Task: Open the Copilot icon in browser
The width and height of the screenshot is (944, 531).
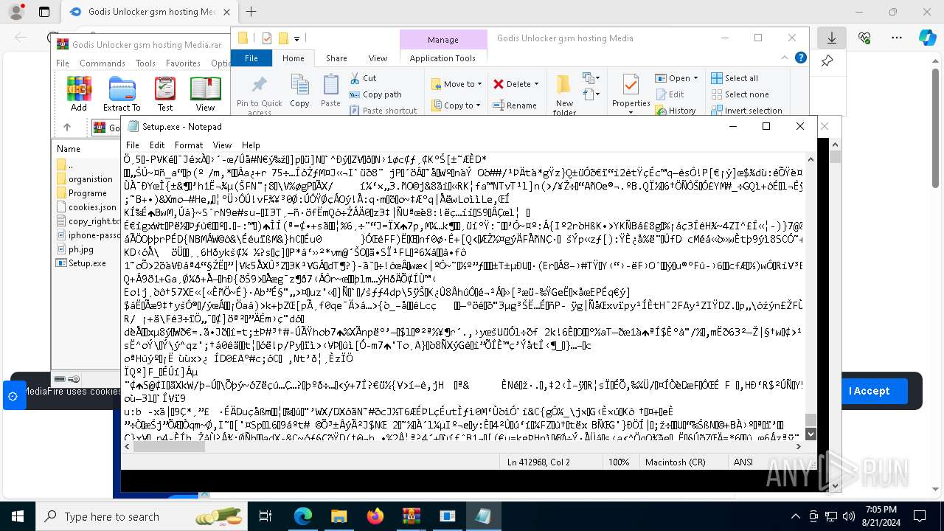Action: coord(927,38)
